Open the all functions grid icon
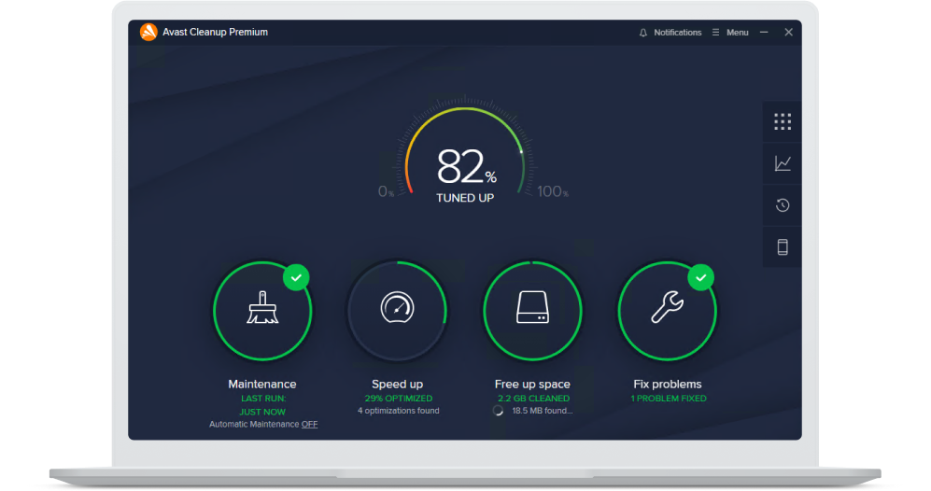The width and height of the screenshot is (931, 491). coord(783,121)
